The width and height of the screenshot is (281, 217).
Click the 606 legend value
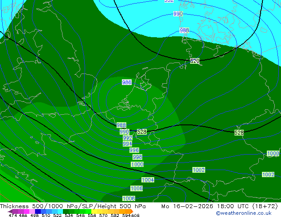135,215
